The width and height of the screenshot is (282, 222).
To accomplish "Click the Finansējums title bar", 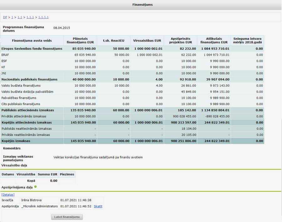I will [x=141, y=5].
